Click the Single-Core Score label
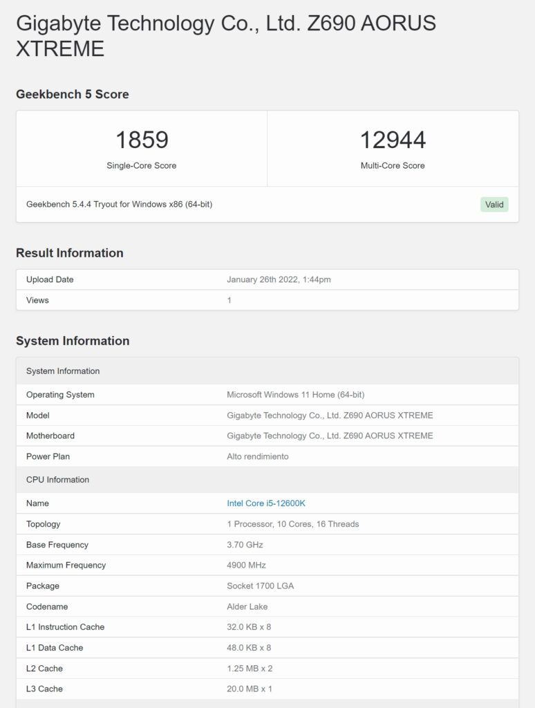Viewport: 535px width, 708px height. pos(141,166)
